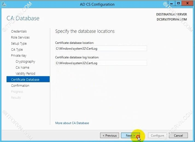The width and height of the screenshot is (195, 142).
Task: Cancel the AD CS configuration
Action: pos(178,135)
